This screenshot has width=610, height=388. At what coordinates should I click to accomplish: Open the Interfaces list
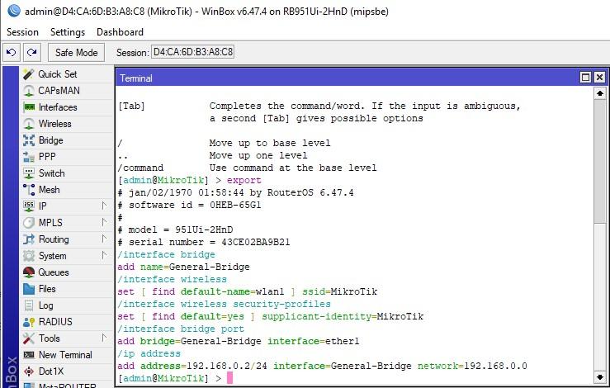(57, 107)
